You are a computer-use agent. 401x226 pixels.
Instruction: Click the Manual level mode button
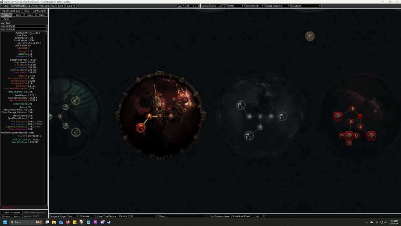pos(205,6)
